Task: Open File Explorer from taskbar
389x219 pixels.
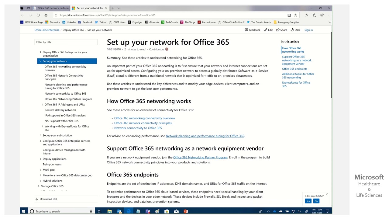Action: (109, 211)
